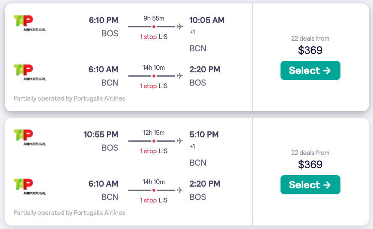Click the 1 stop LIS label under 9h 55m
Screen dimensions: 373x229
point(154,37)
